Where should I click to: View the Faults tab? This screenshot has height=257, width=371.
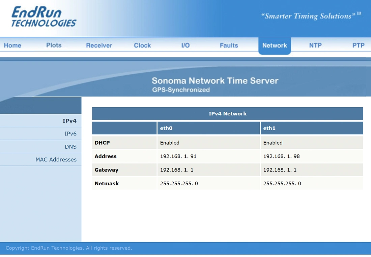(x=229, y=45)
